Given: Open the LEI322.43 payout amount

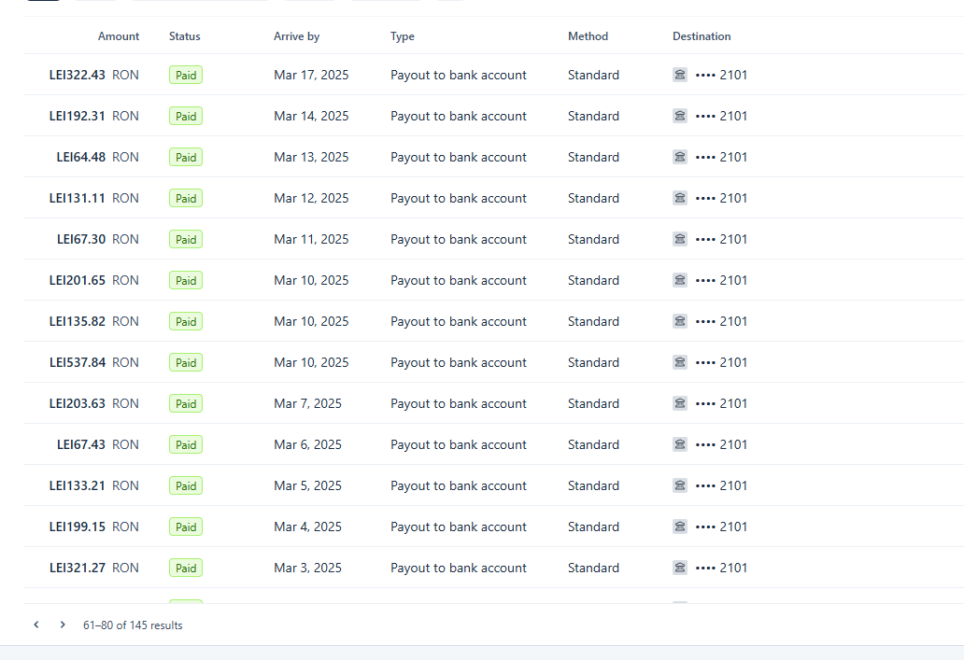Looking at the screenshot, I should (x=77, y=75).
